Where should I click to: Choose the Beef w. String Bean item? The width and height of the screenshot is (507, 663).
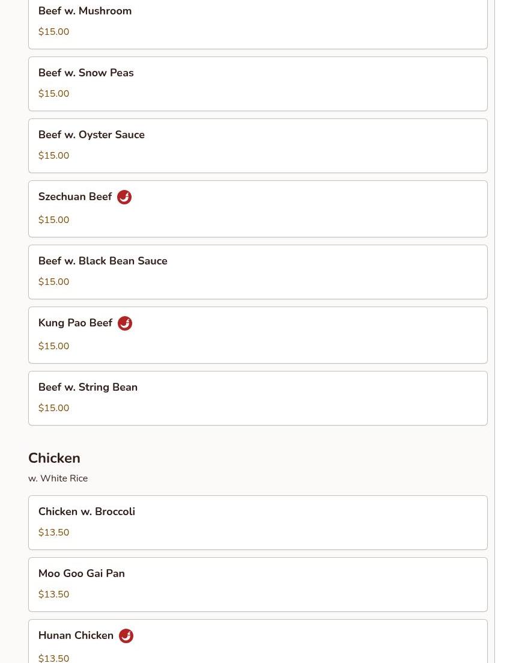point(258,399)
